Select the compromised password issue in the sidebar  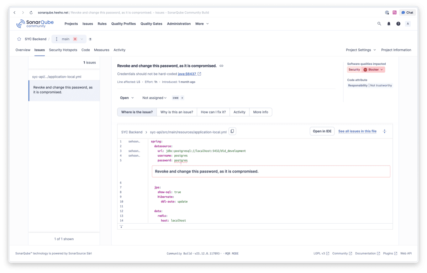(x=64, y=89)
